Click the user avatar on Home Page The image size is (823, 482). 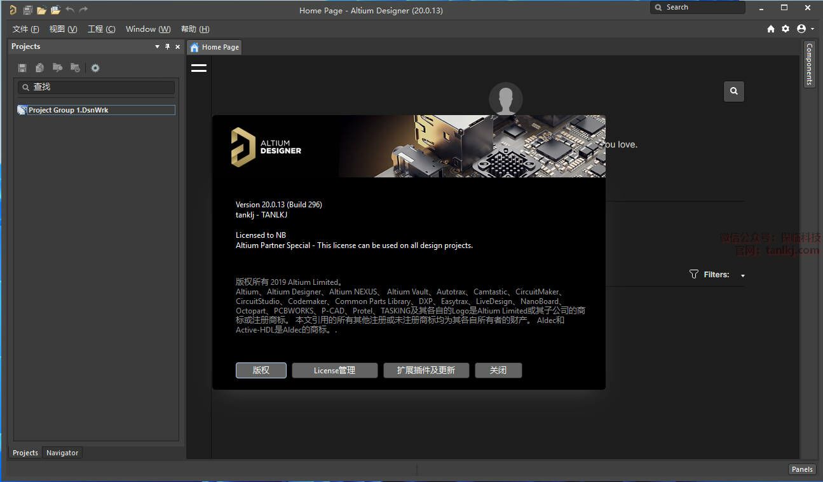[x=506, y=100]
